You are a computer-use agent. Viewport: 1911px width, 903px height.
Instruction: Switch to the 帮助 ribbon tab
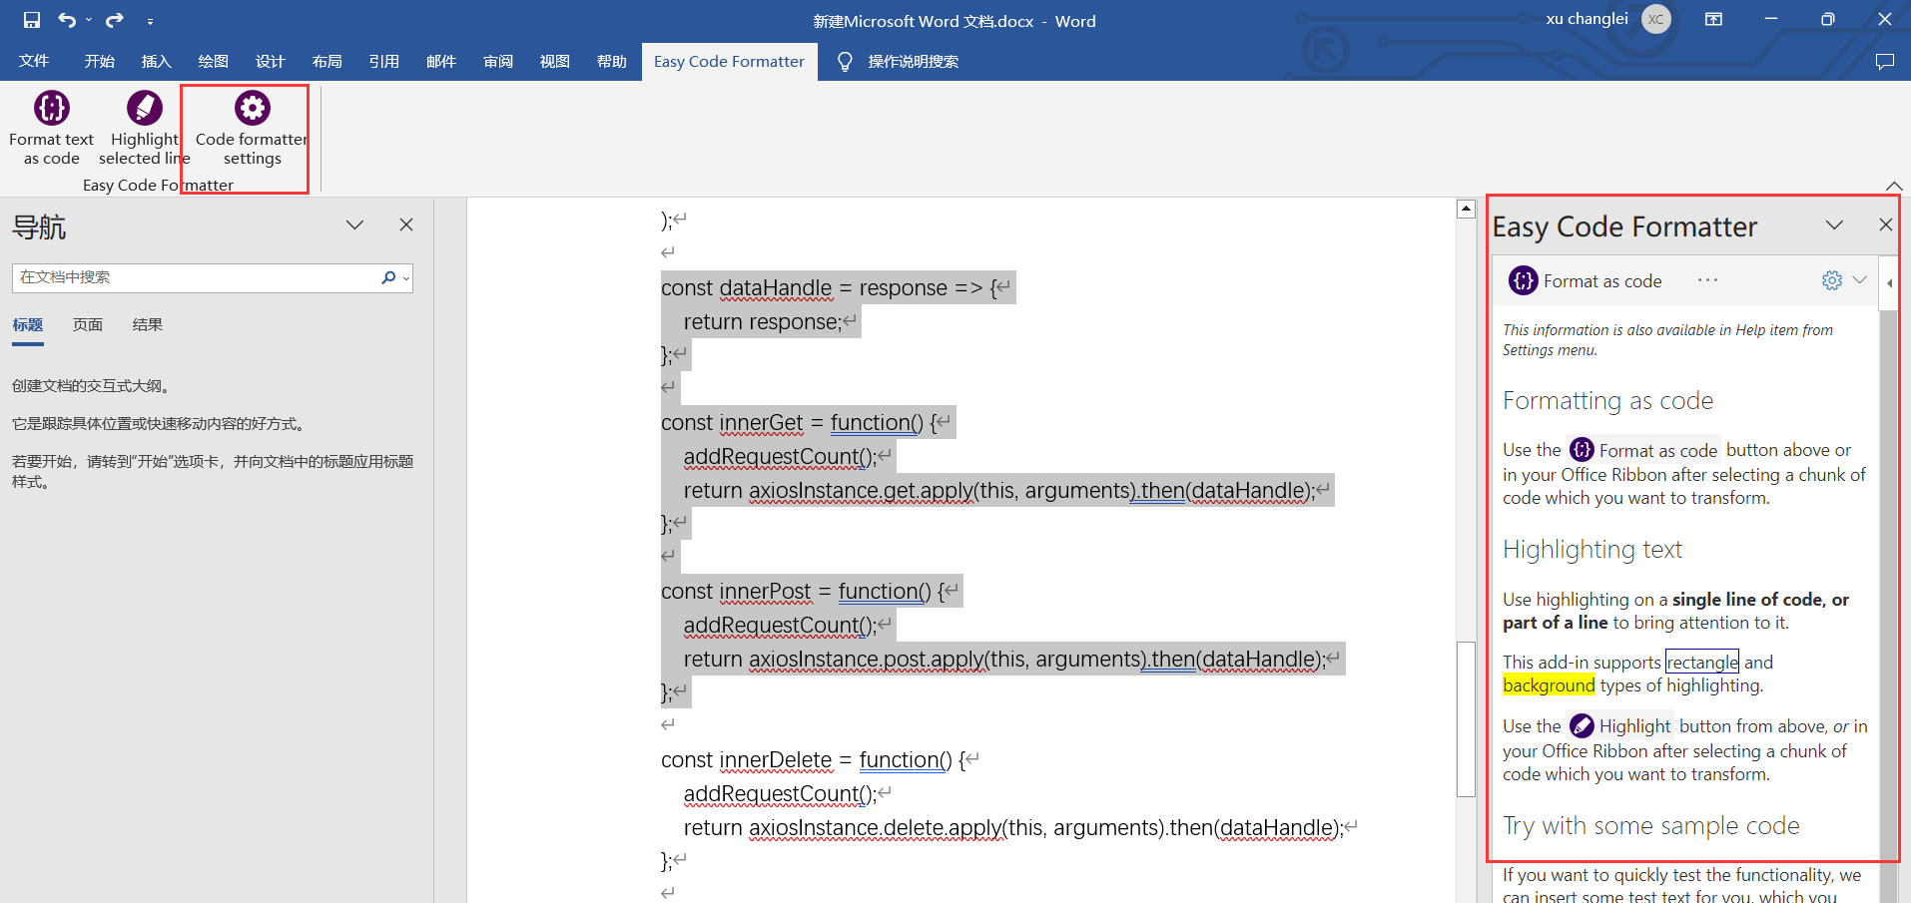point(612,62)
